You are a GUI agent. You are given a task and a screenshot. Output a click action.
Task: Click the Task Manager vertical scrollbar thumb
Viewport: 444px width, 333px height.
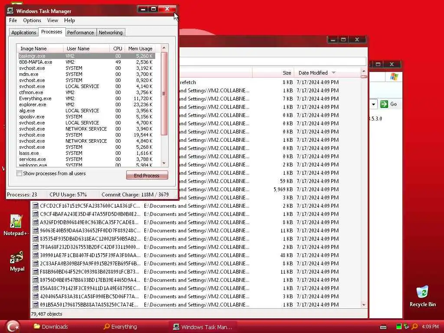pyautogui.click(x=164, y=94)
